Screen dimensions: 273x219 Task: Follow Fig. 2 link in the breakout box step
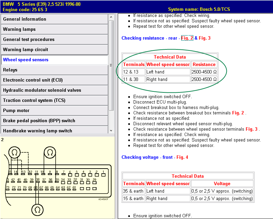(238, 113)
